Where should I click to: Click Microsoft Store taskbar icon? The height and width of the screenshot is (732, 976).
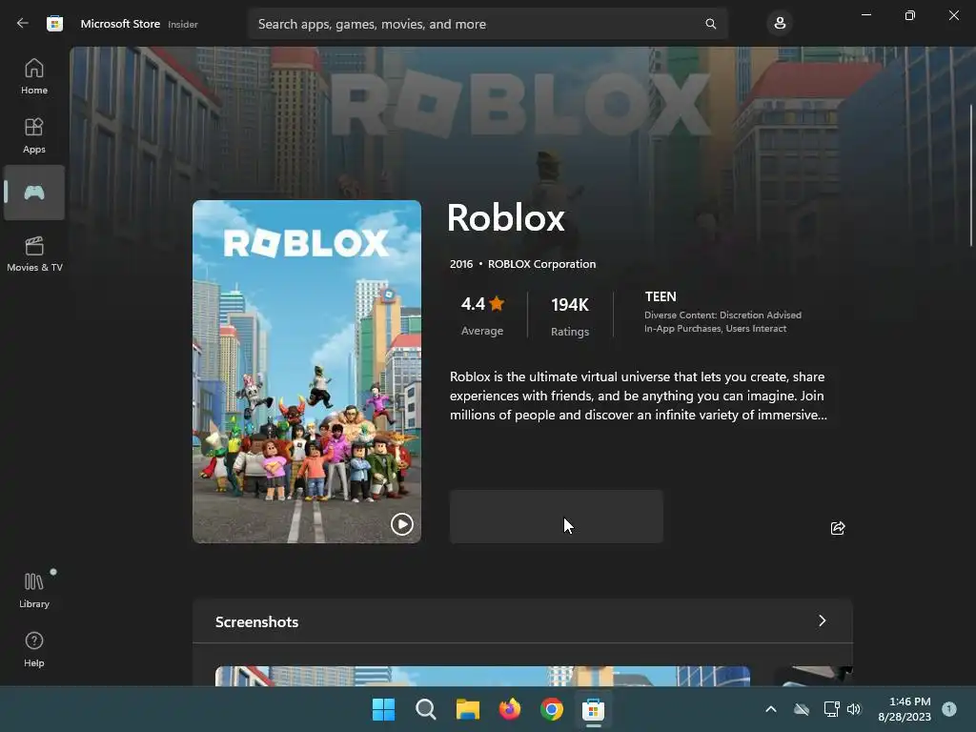pos(593,709)
